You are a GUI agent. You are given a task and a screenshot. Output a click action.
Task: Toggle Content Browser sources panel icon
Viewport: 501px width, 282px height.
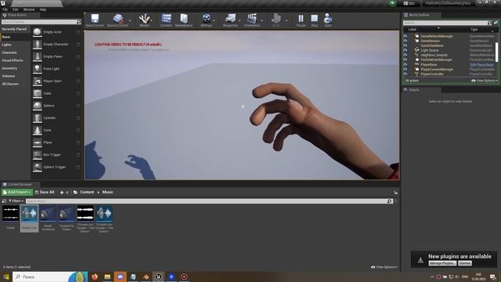coord(4,201)
